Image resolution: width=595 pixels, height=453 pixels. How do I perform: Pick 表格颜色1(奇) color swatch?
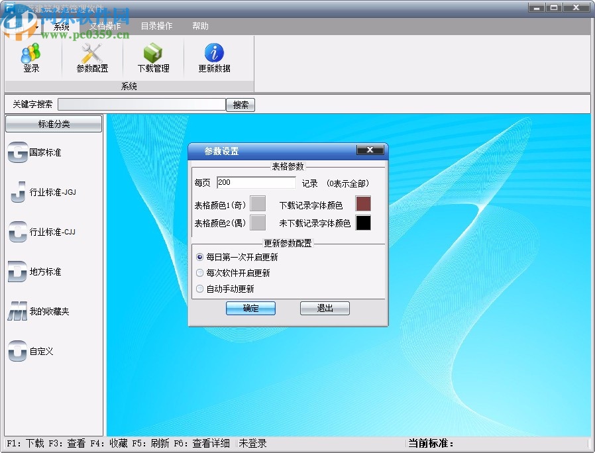point(258,203)
